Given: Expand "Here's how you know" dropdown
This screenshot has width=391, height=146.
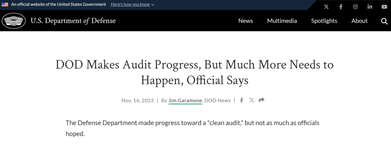Looking at the screenshot, I should coord(132,4).
